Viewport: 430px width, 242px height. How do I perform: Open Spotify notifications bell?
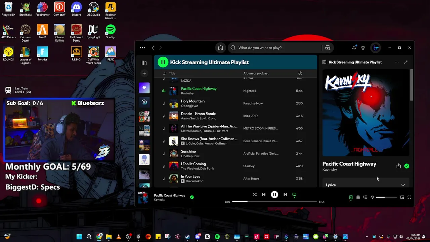point(354,48)
